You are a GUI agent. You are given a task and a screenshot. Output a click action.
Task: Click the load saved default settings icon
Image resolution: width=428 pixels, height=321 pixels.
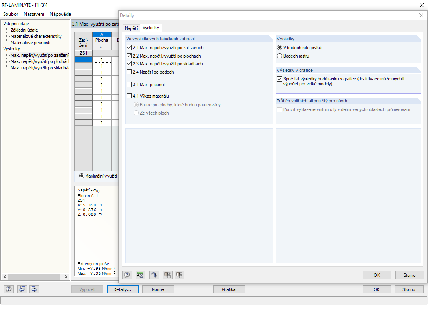167,275
